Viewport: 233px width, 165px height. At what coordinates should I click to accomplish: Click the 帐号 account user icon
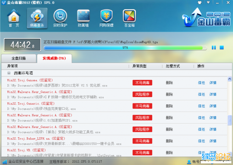189,162
